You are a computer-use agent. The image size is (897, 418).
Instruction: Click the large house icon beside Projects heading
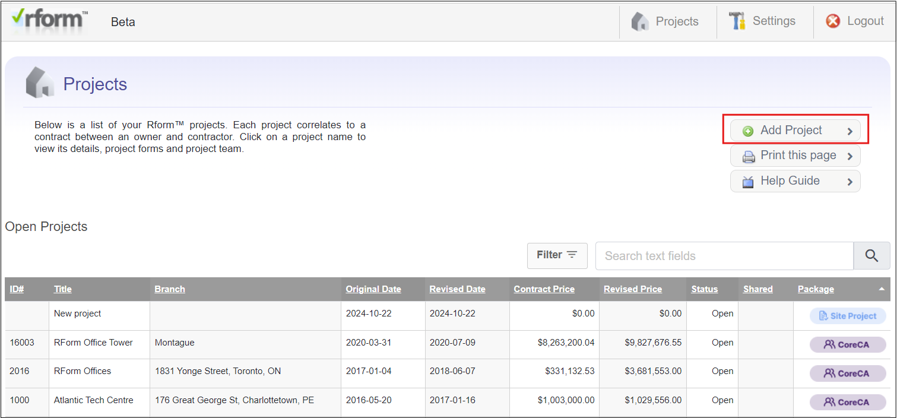click(x=40, y=83)
